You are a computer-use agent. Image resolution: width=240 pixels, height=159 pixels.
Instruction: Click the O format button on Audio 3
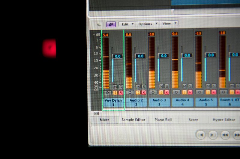[x=153, y=92]
